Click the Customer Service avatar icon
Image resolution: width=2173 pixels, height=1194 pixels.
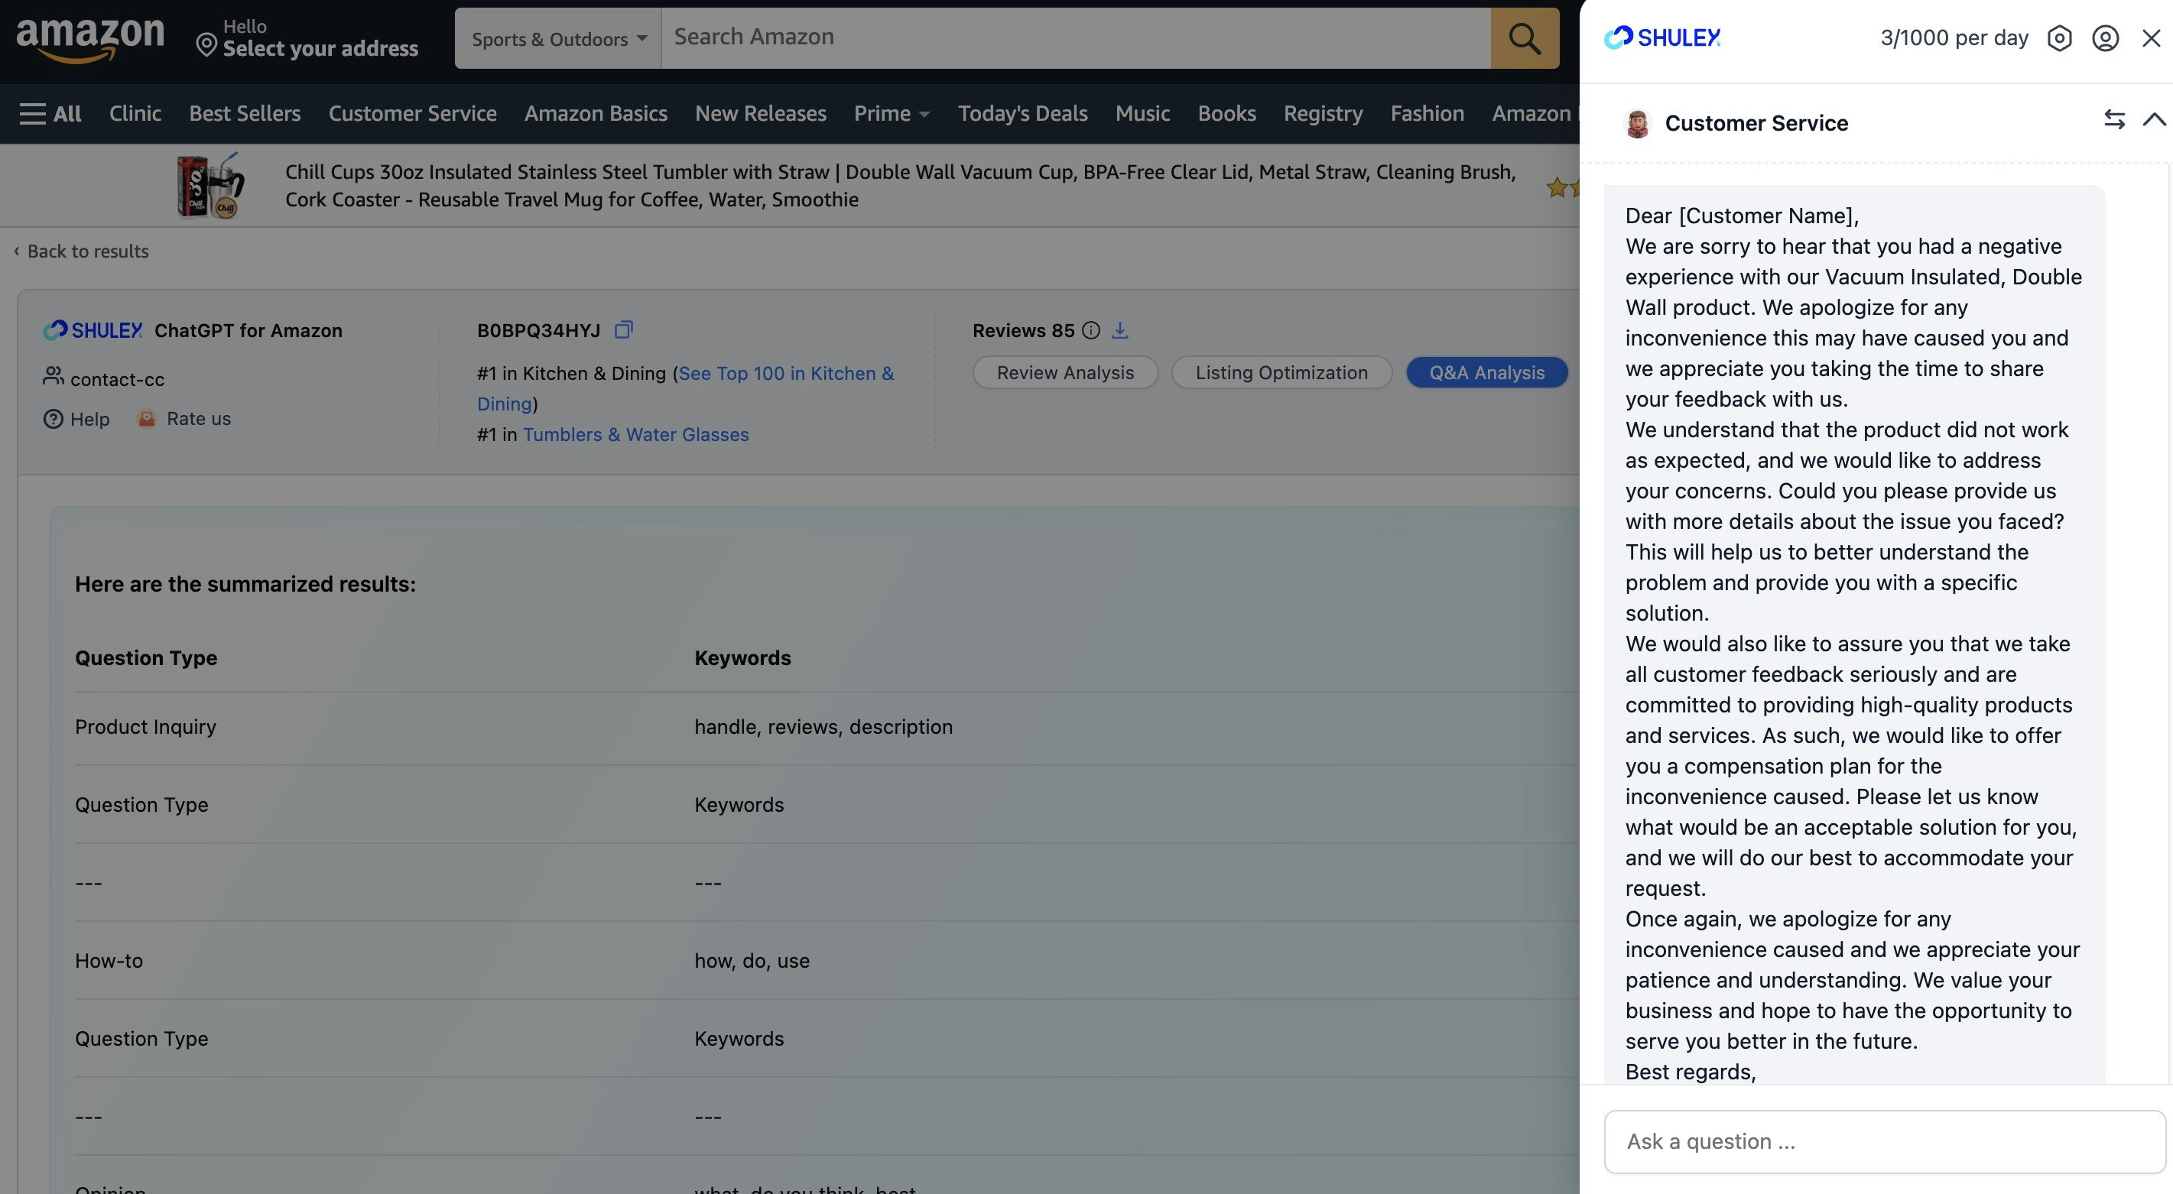pos(1637,123)
